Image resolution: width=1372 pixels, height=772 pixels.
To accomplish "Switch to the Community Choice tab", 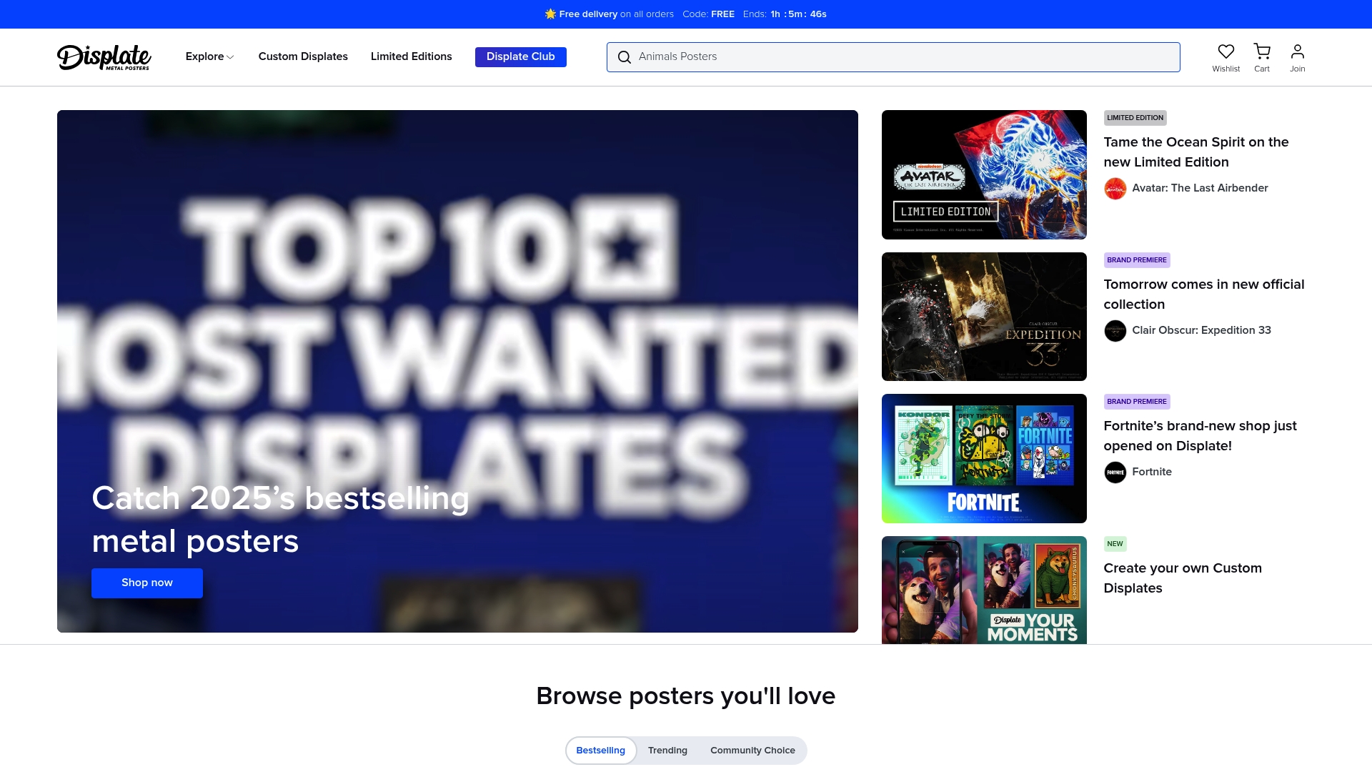I will click(x=752, y=751).
